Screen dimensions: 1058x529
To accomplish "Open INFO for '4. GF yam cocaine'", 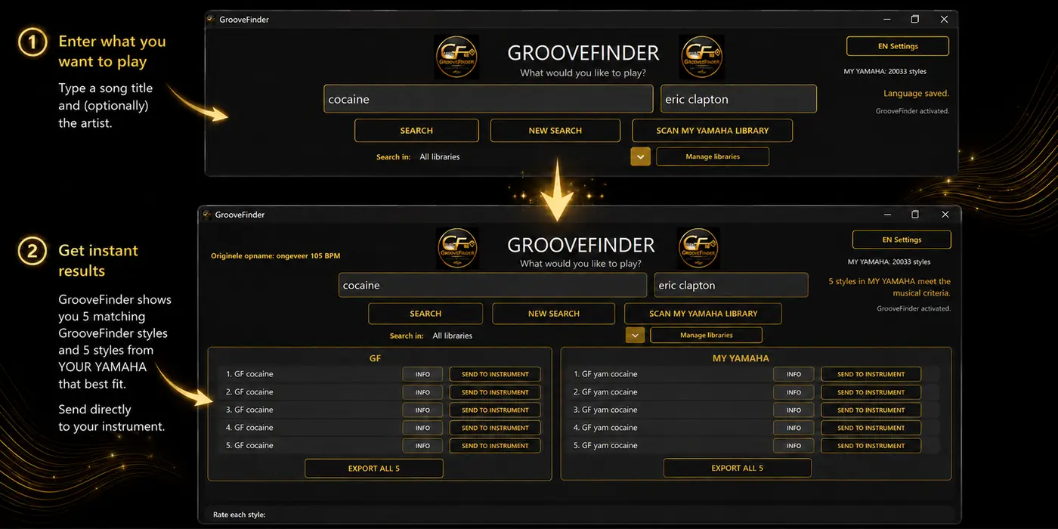I will (793, 428).
